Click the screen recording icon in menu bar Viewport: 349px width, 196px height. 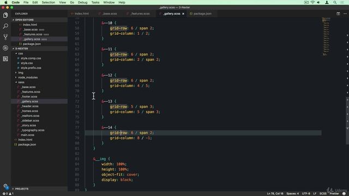point(306,2)
